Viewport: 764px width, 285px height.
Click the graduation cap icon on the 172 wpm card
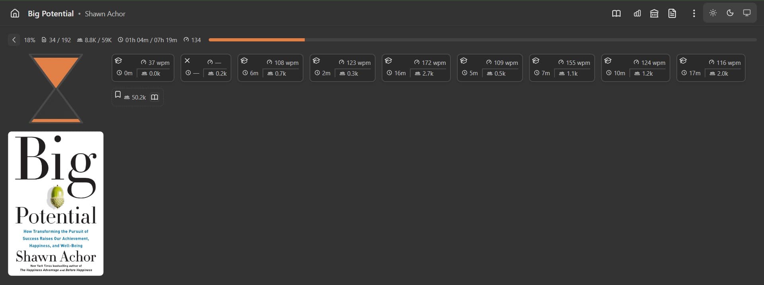tap(388, 61)
